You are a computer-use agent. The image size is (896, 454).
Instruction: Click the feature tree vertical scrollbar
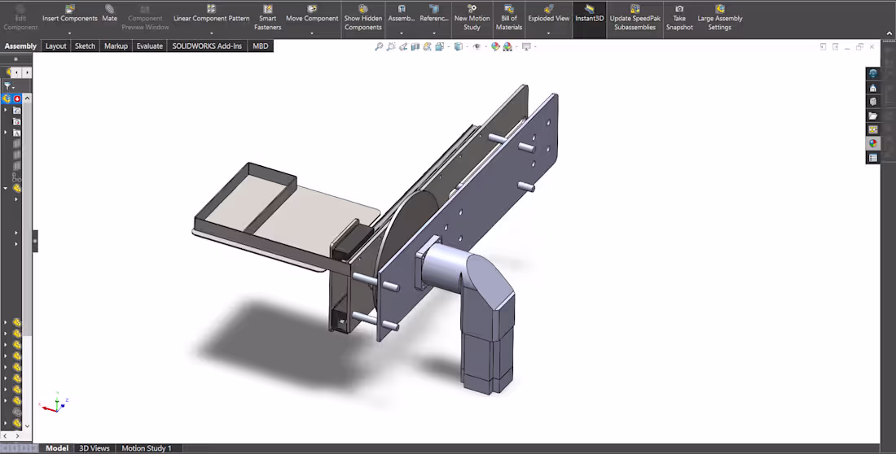point(27,263)
